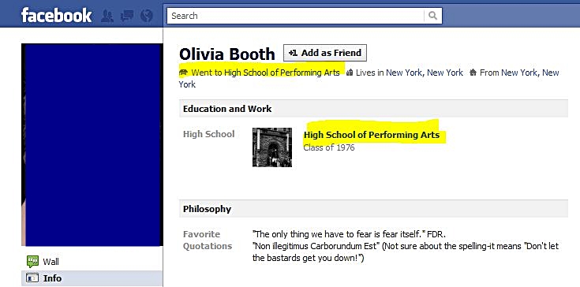Open the notifications globe icon
This screenshot has height=287, width=580.
[x=147, y=16]
